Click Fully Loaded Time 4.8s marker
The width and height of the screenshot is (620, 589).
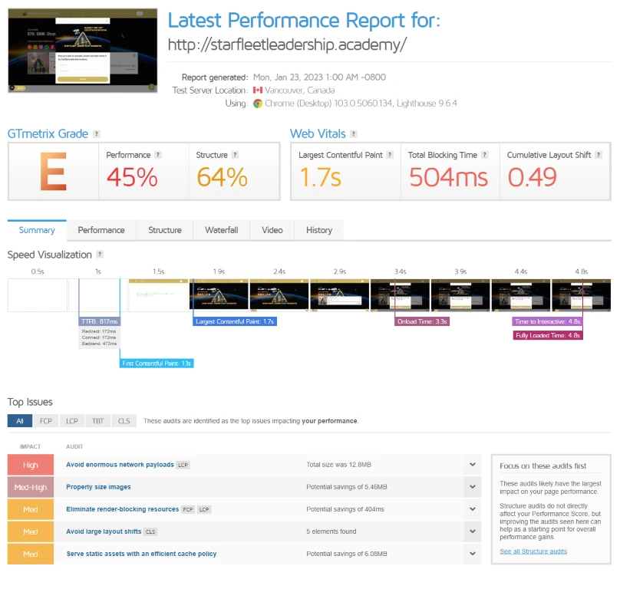coord(548,335)
